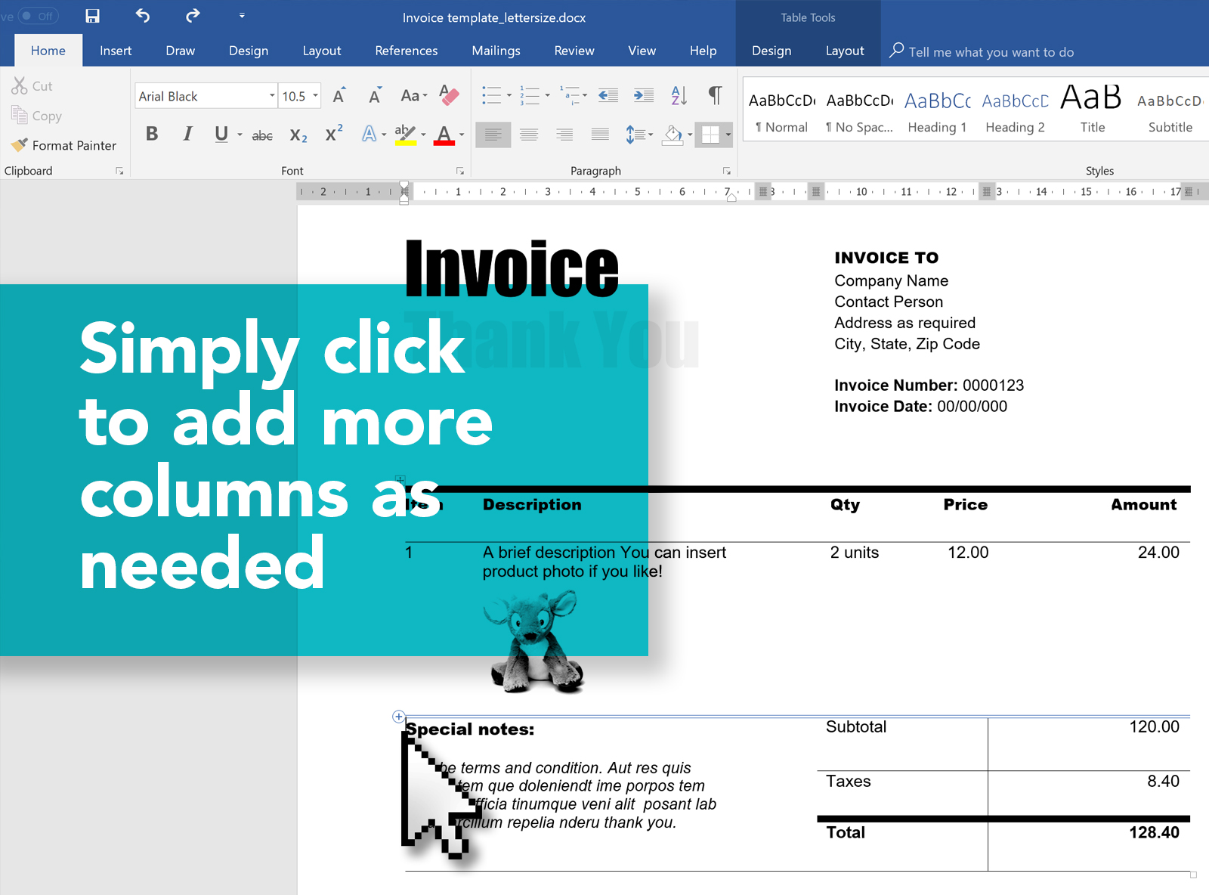1209x895 pixels.
Task: Toggle superscript formatting
Action: click(334, 134)
